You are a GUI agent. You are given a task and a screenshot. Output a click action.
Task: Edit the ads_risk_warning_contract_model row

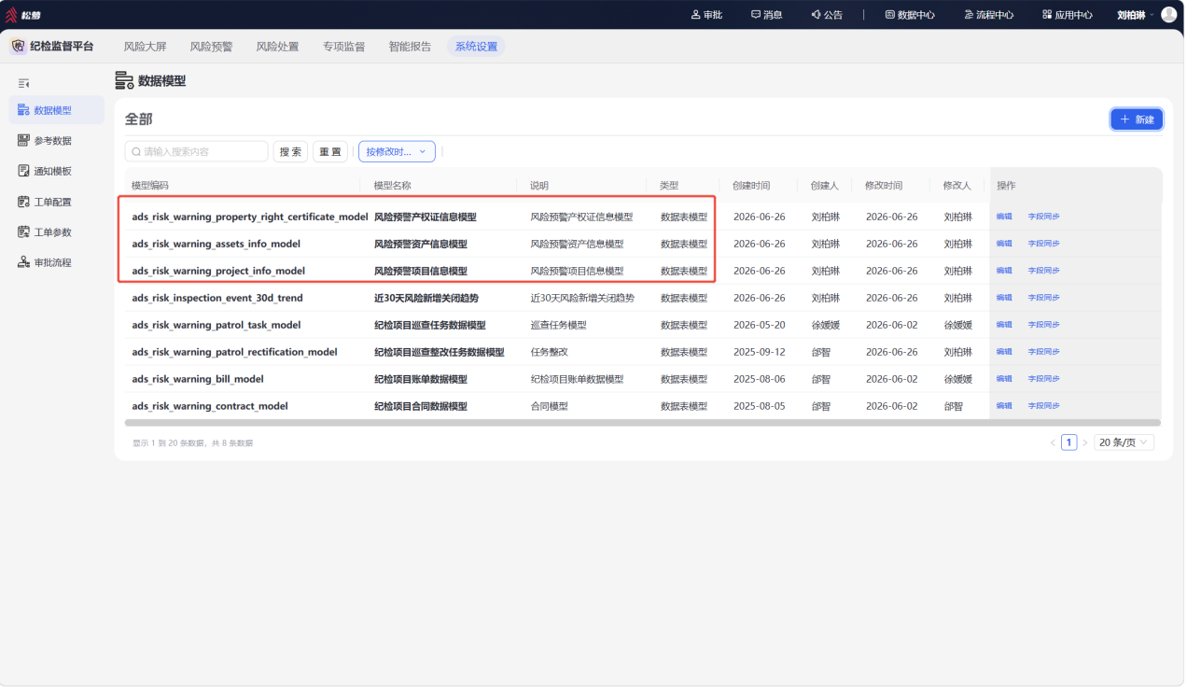pos(1004,406)
